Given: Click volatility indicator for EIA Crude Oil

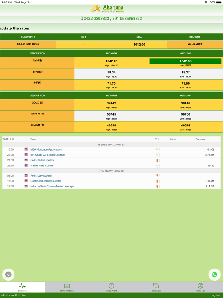Looking at the screenshot, I should coord(158,155).
